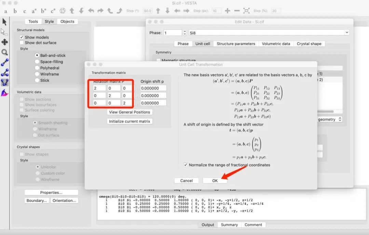View along the a axis
The height and width of the screenshot is (235, 369).
tap(6, 11)
